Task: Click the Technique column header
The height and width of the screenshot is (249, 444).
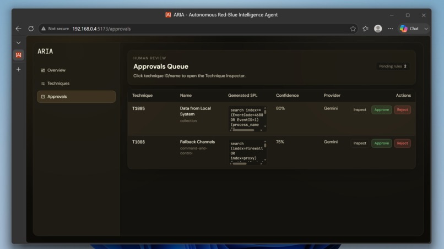Action: (143, 96)
